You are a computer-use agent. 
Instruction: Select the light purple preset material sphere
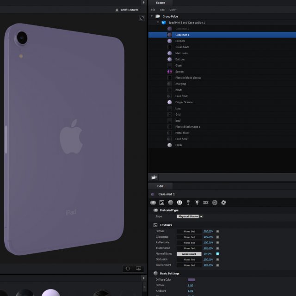click(x=50, y=292)
